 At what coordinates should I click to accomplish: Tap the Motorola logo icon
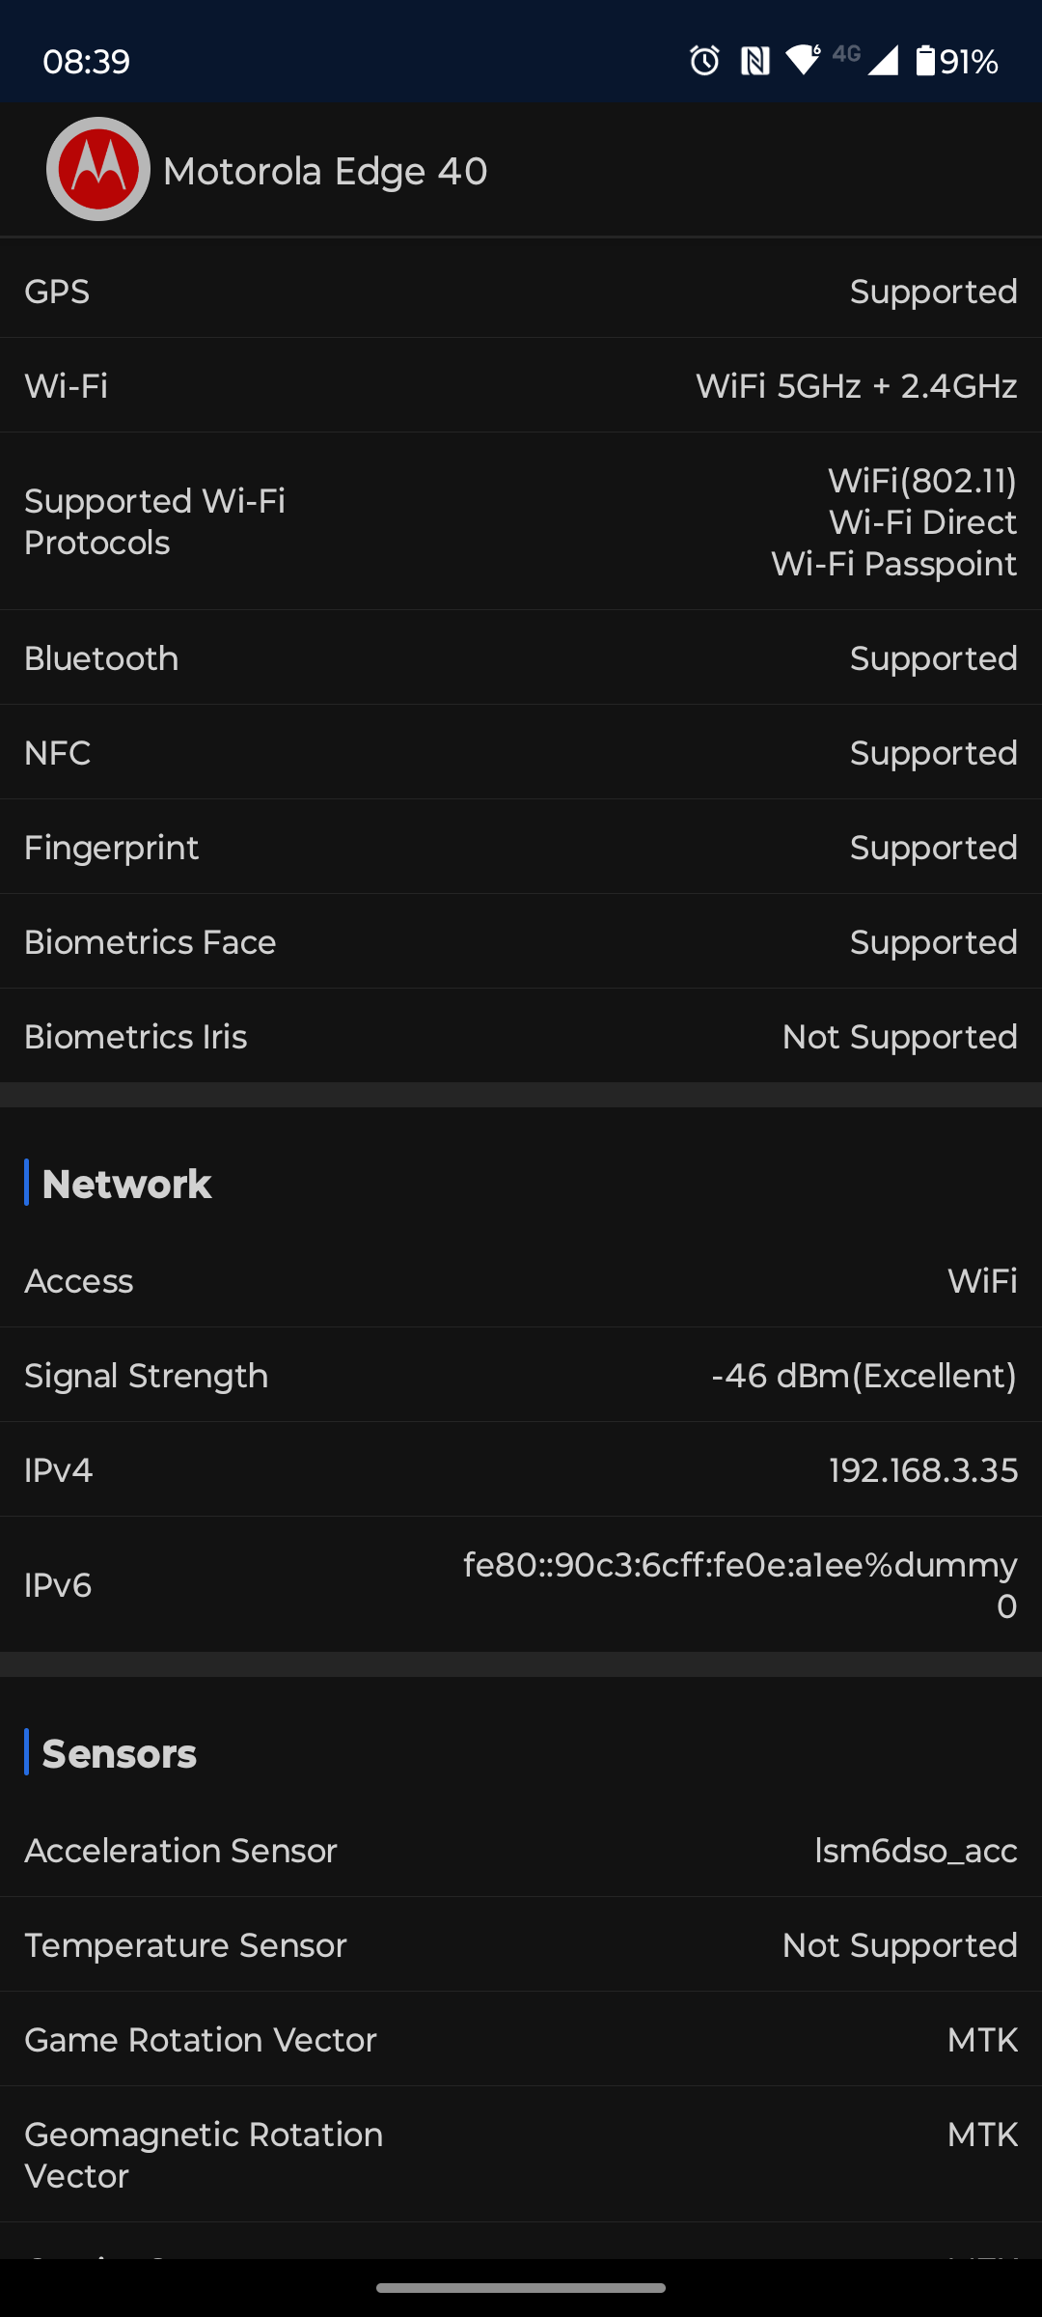coord(98,170)
